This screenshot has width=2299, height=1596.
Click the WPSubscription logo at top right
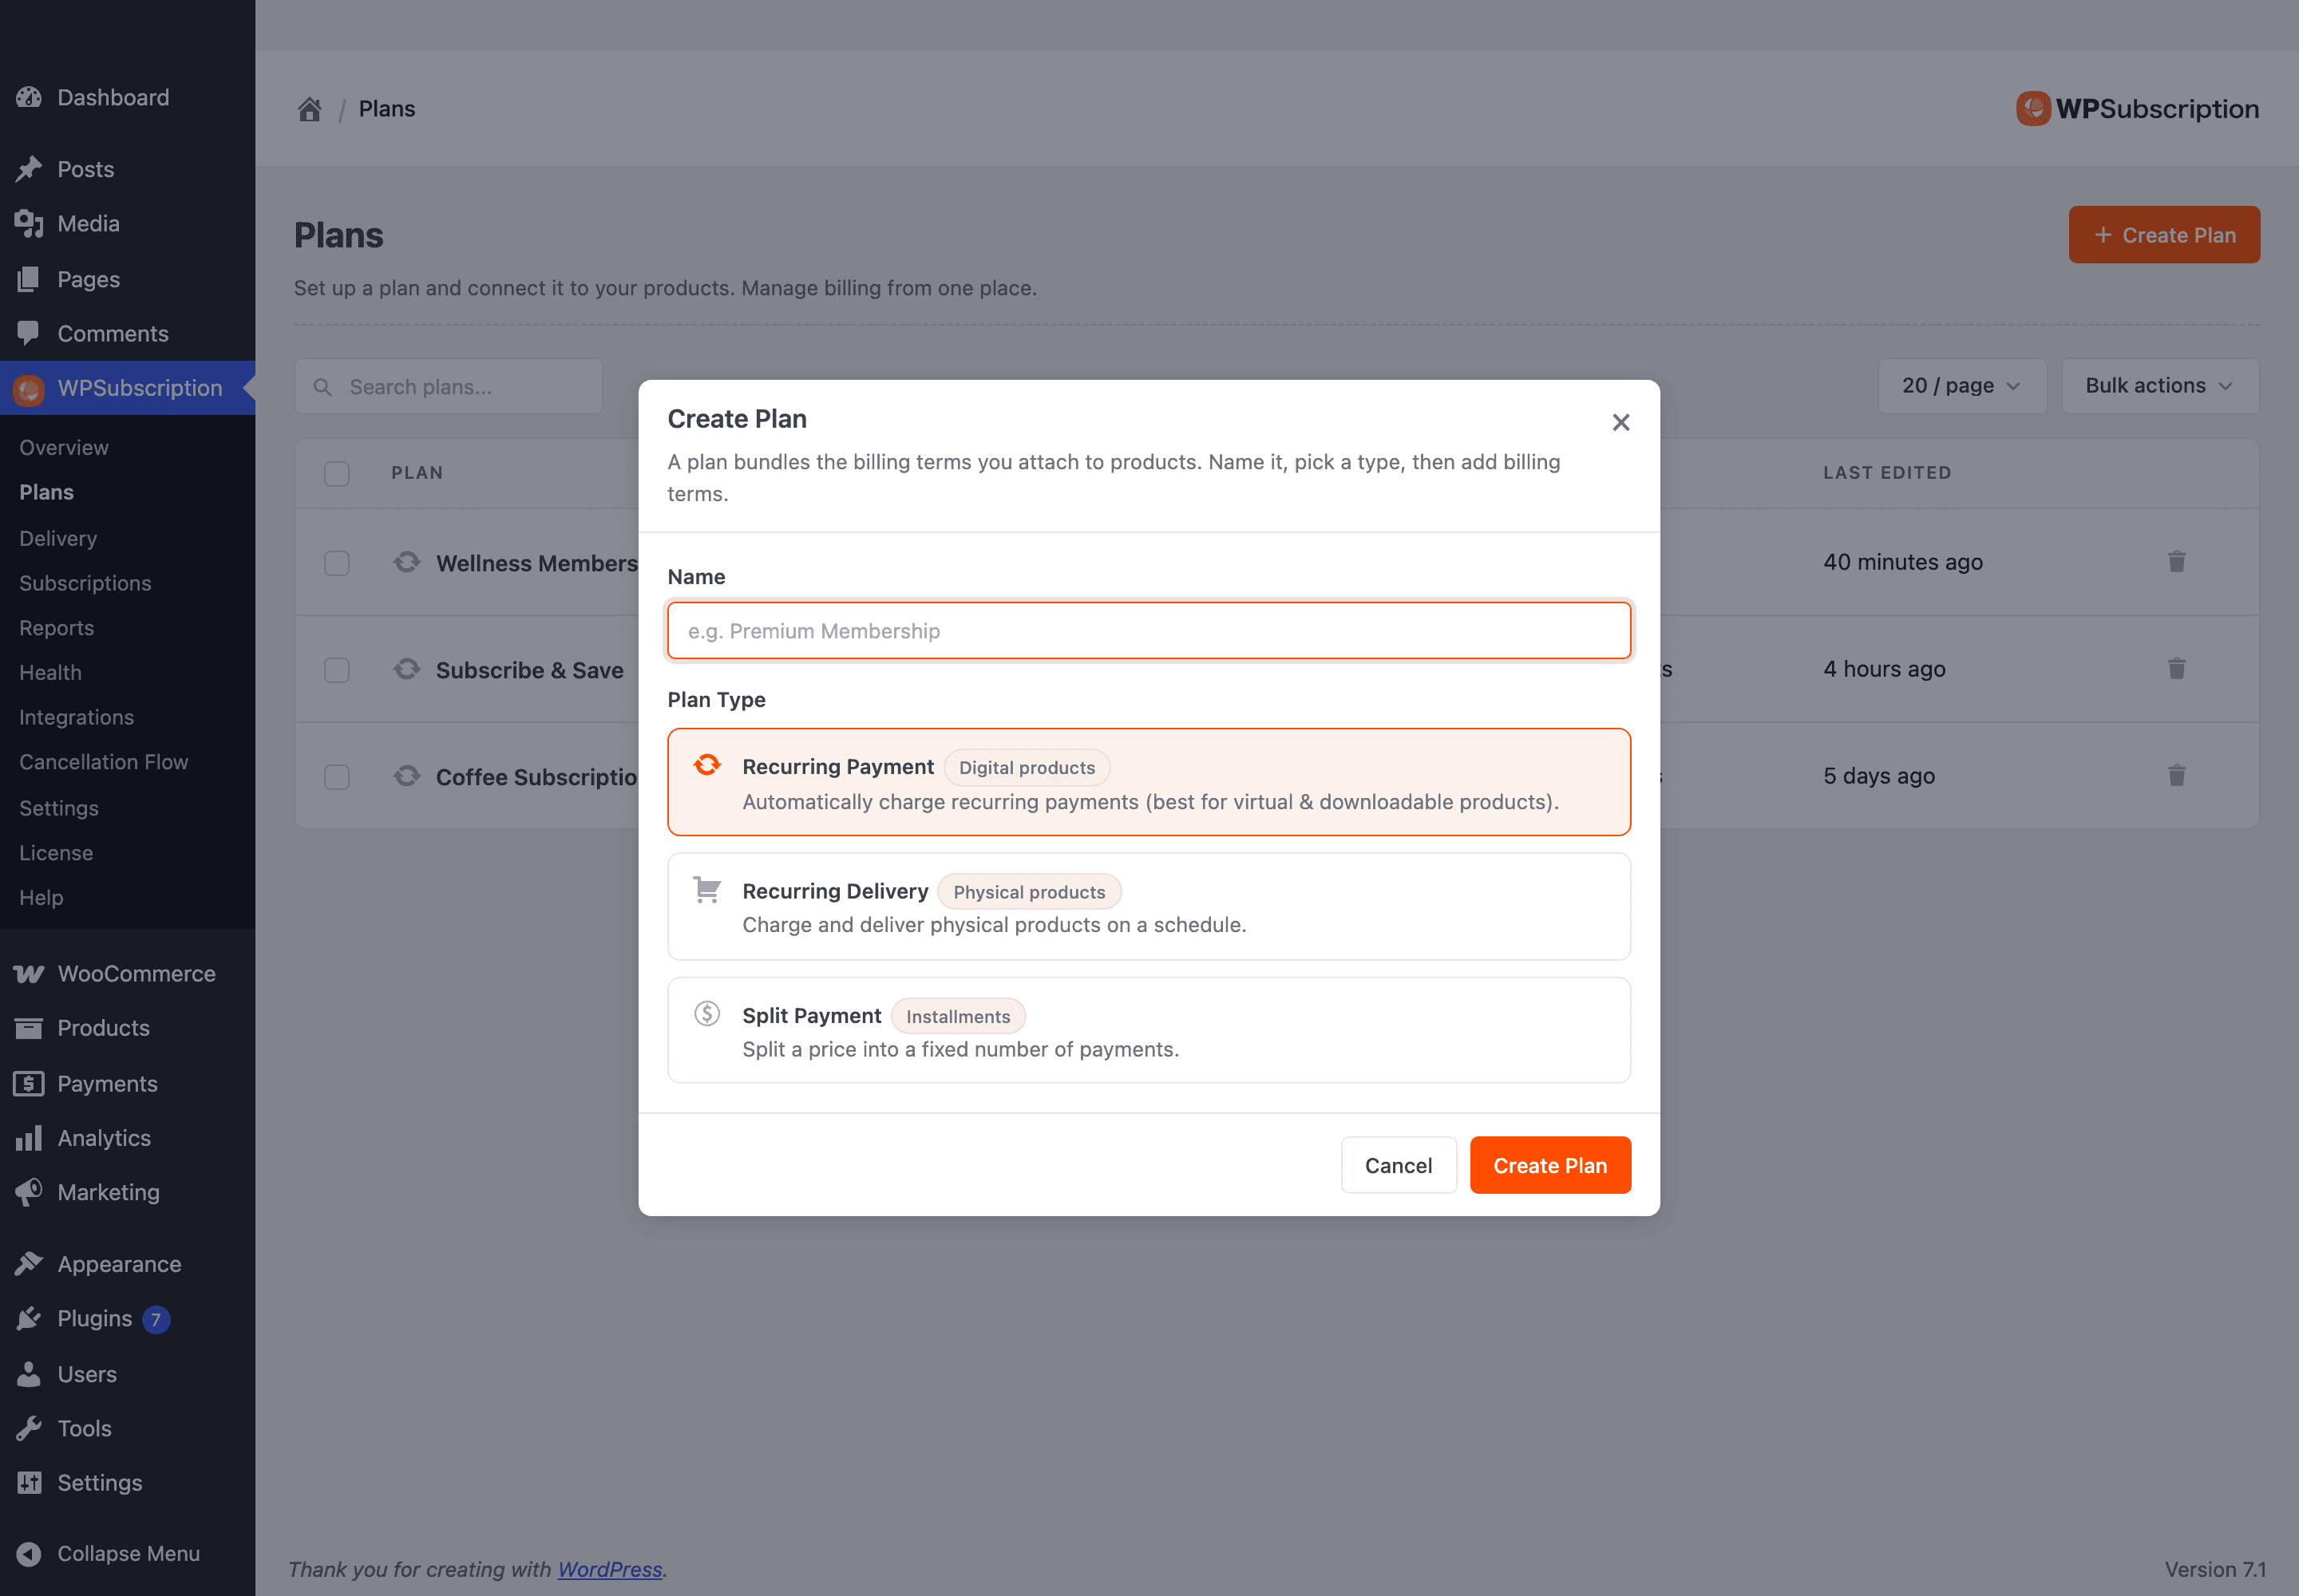click(x=2137, y=108)
